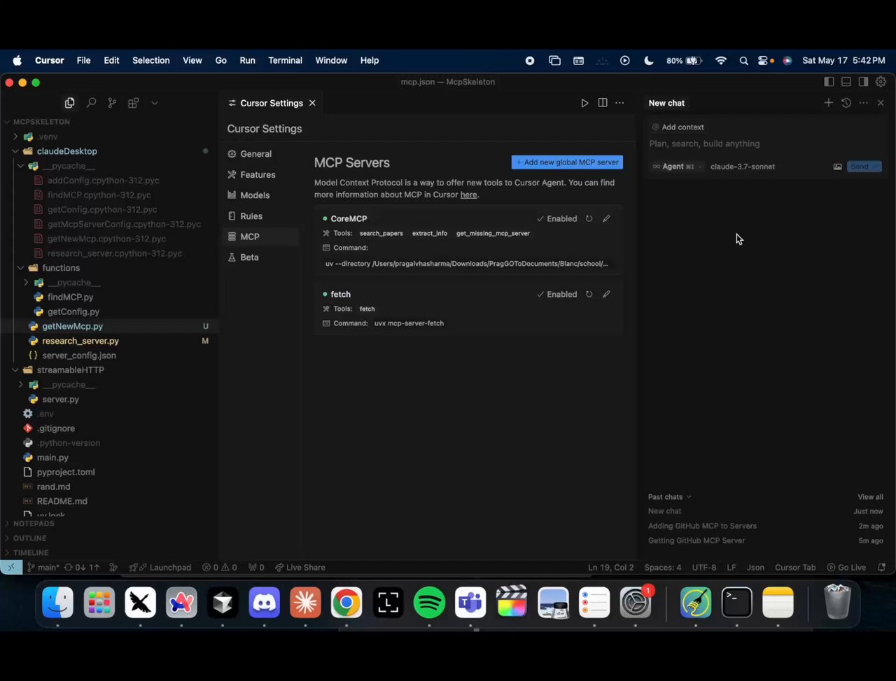Screen dimensions: 896x681
Task: Close the Cursor Settings tab
Action: (312, 103)
